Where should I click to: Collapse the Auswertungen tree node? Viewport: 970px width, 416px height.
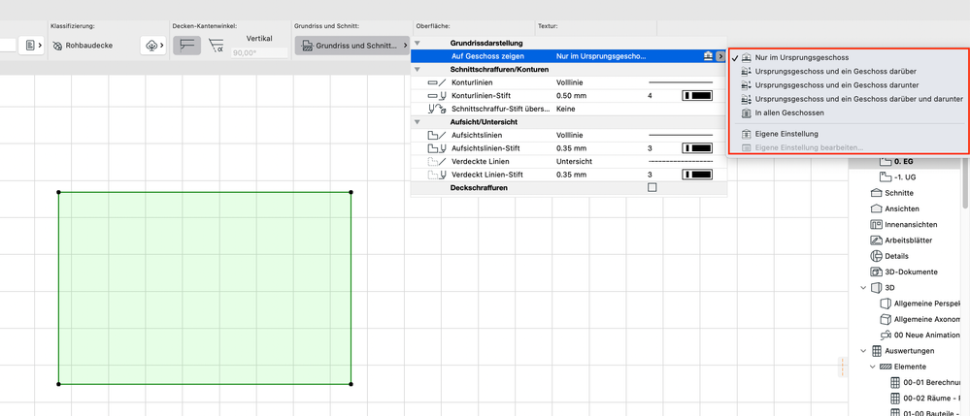pyautogui.click(x=863, y=351)
